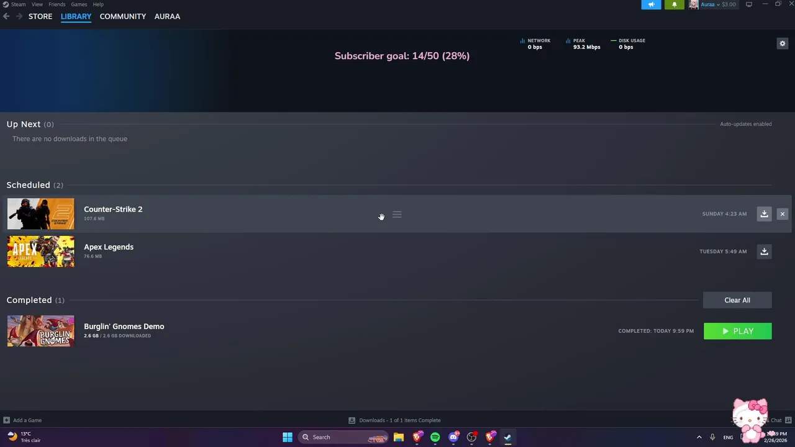Open the Friends & Chat icon

click(x=789, y=420)
